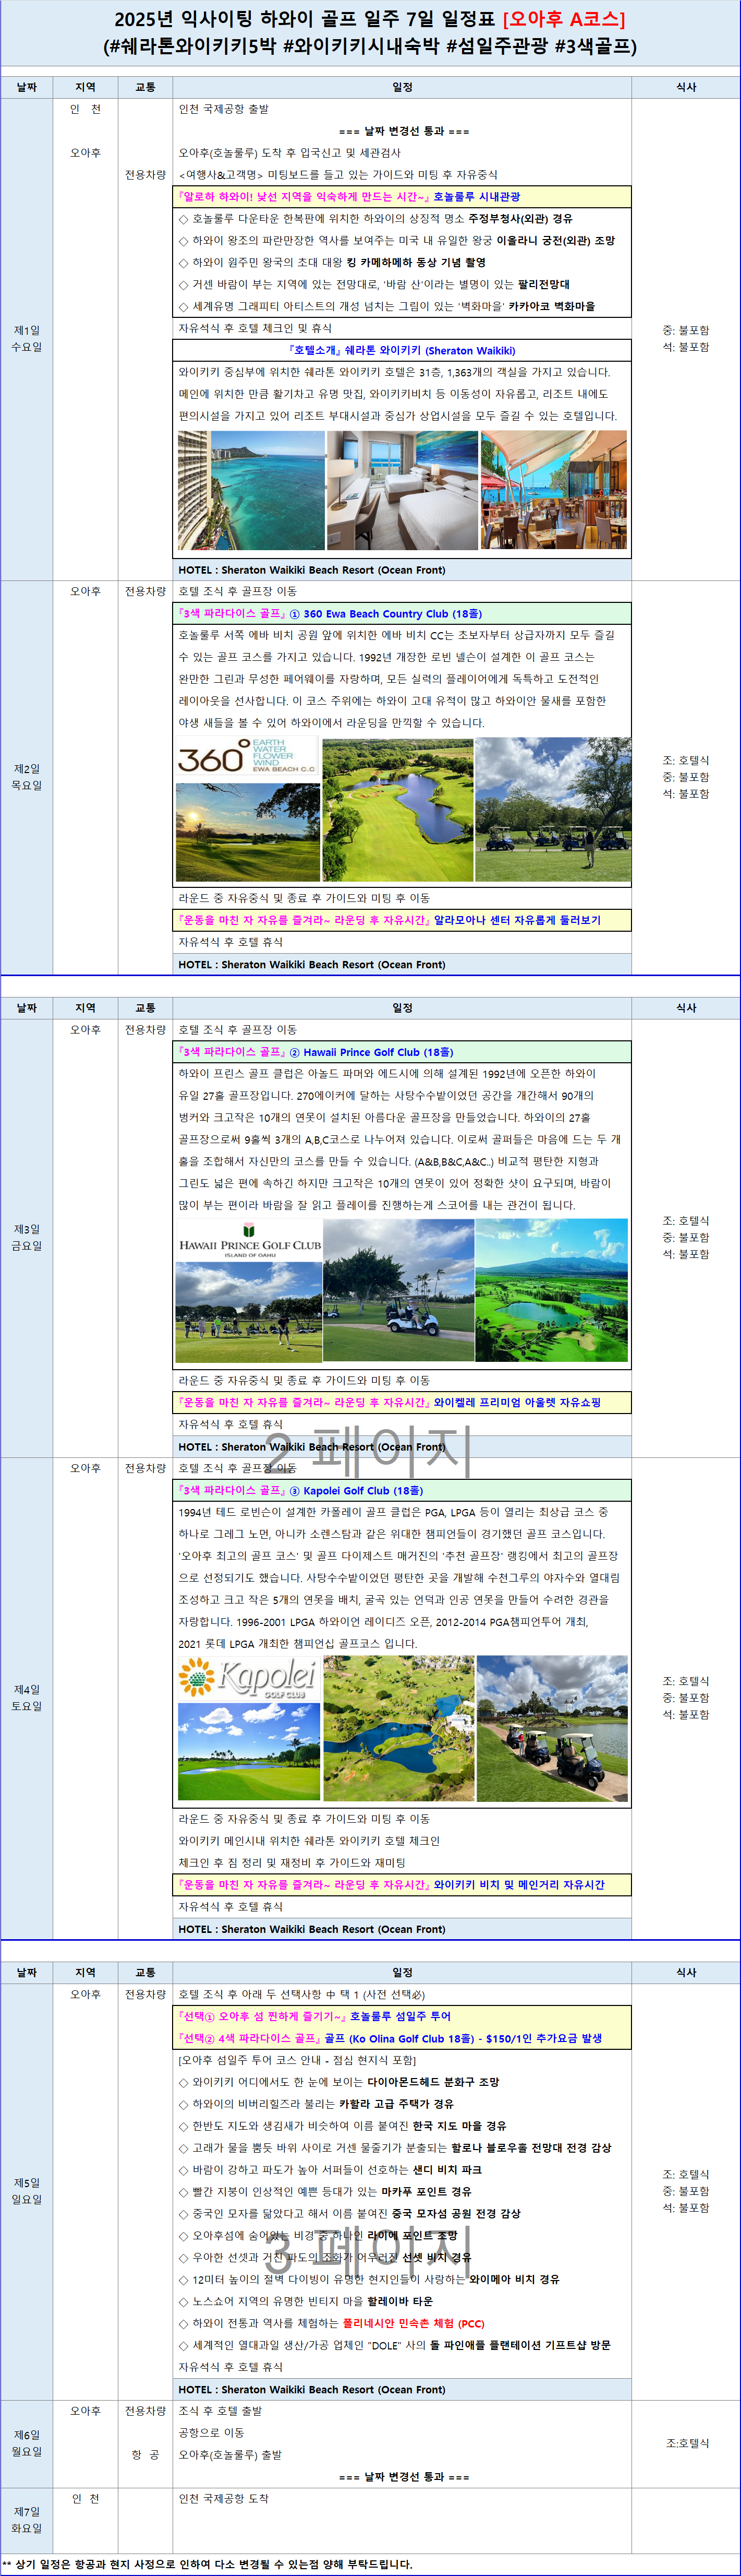This screenshot has height=2576, width=741.
Task: Click the red '폴리네시안 민속촌 체험 (PCC)' text
Action: click(414, 2324)
